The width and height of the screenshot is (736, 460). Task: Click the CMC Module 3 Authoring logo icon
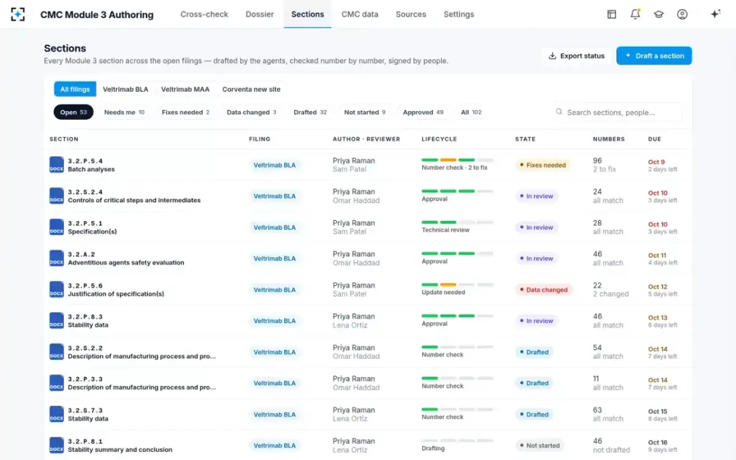[18, 14]
